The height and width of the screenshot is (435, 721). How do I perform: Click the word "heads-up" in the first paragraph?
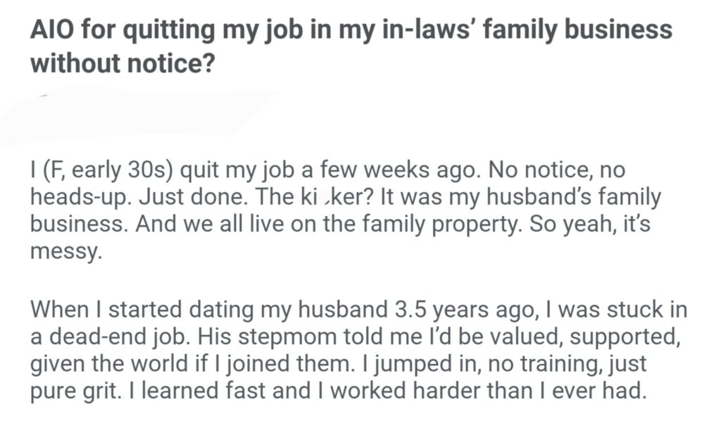click(79, 198)
